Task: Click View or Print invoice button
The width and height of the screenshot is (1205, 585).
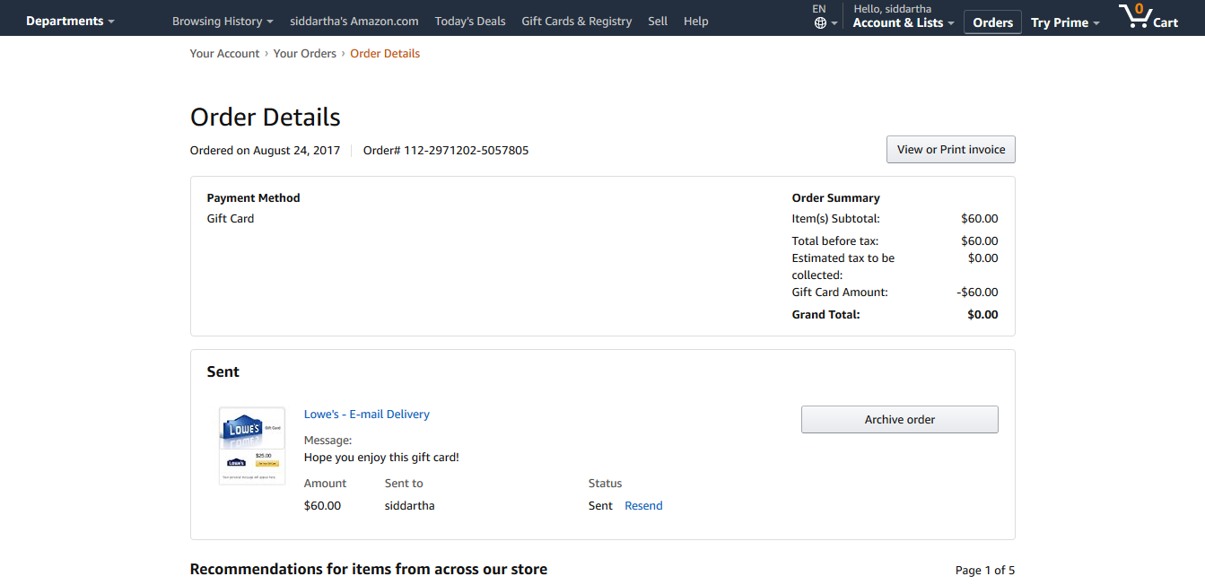Action: pyautogui.click(x=951, y=150)
